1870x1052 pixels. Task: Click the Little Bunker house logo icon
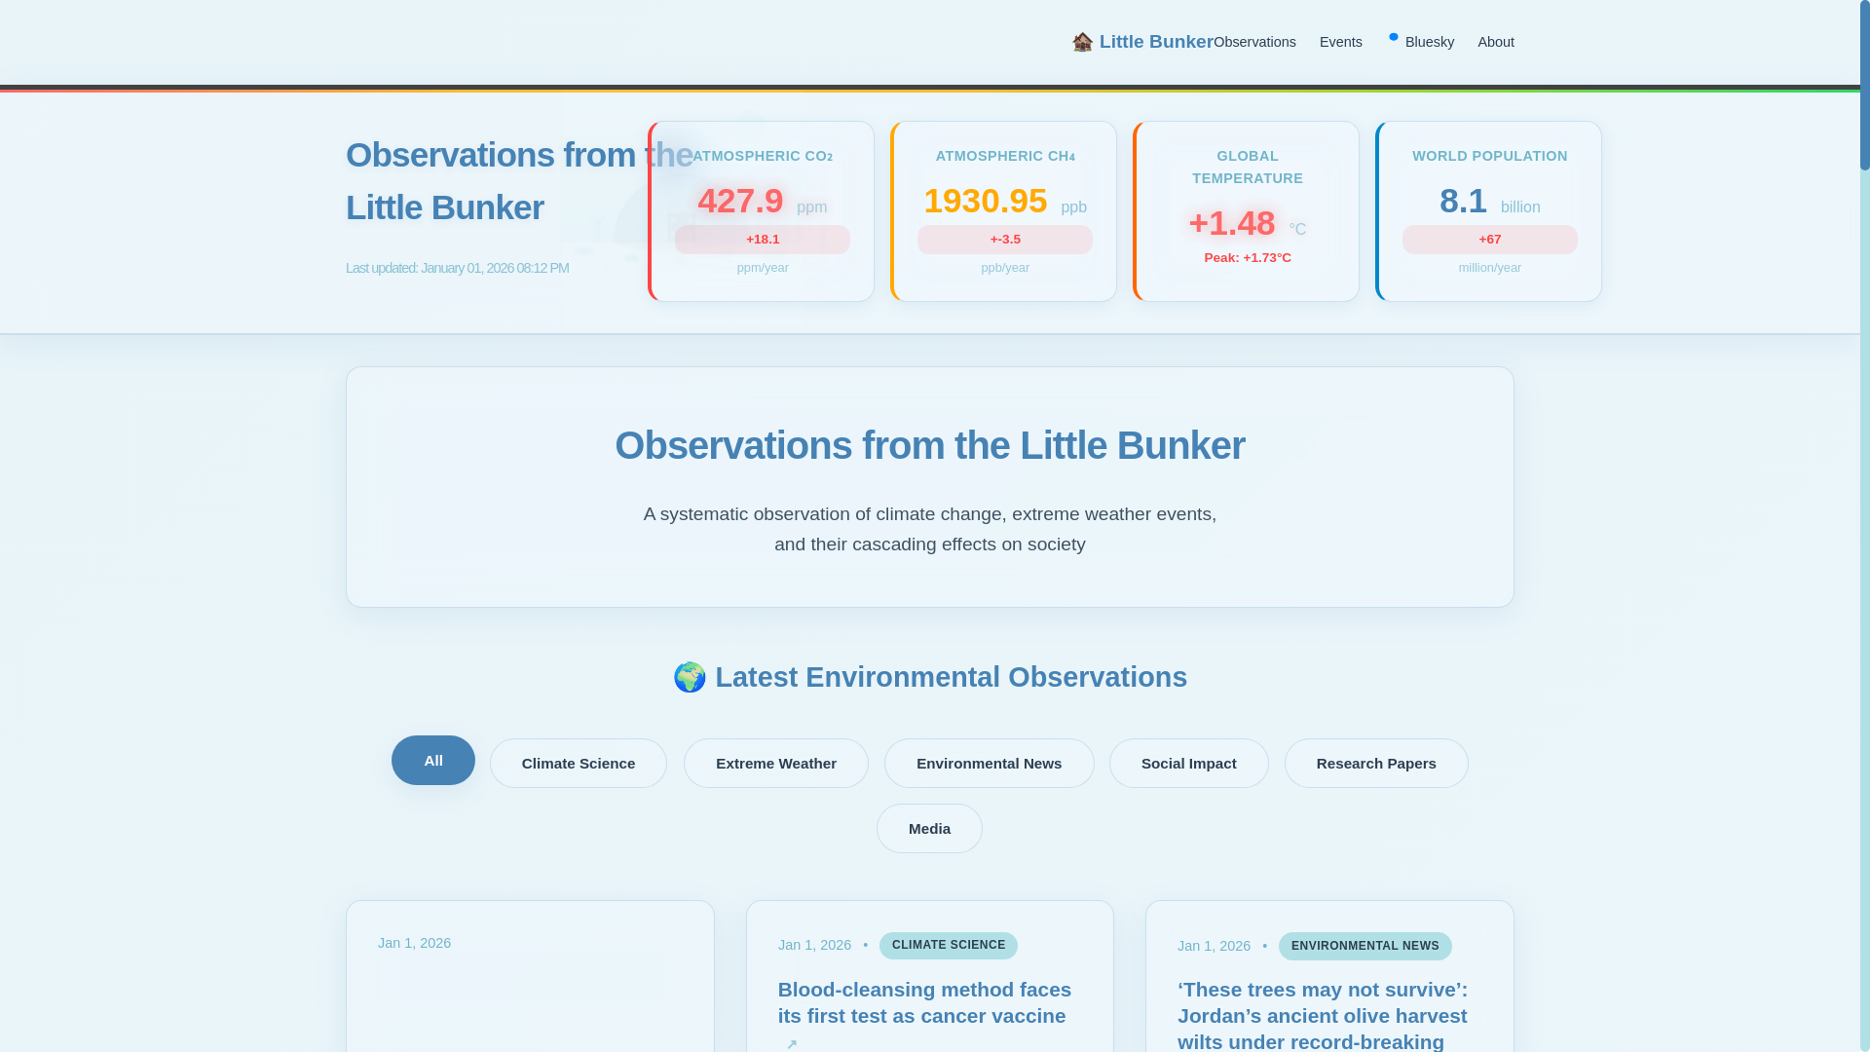pos(1082,42)
